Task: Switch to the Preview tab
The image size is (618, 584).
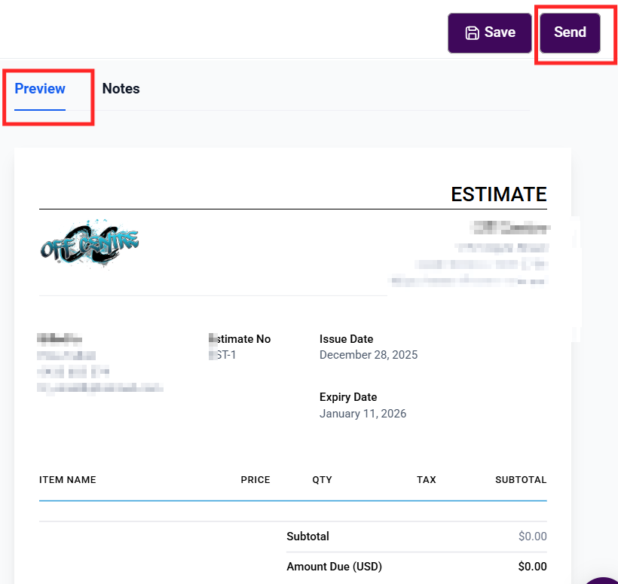Action: point(40,89)
